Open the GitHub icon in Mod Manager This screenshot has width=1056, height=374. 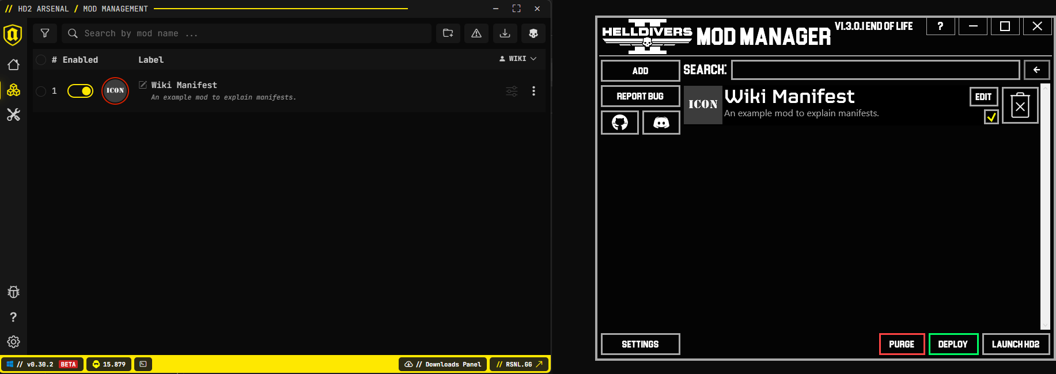pos(620,123)
